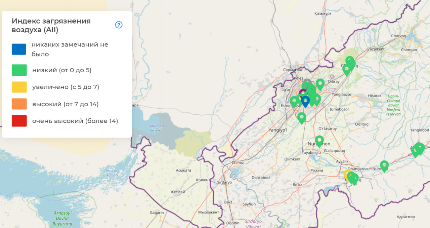Select the orange high-index legend swatch
Viewport: 430px width, 228px height.
(19, 104)
